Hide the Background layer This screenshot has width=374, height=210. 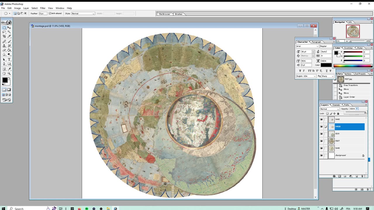[x=321, y=155]
